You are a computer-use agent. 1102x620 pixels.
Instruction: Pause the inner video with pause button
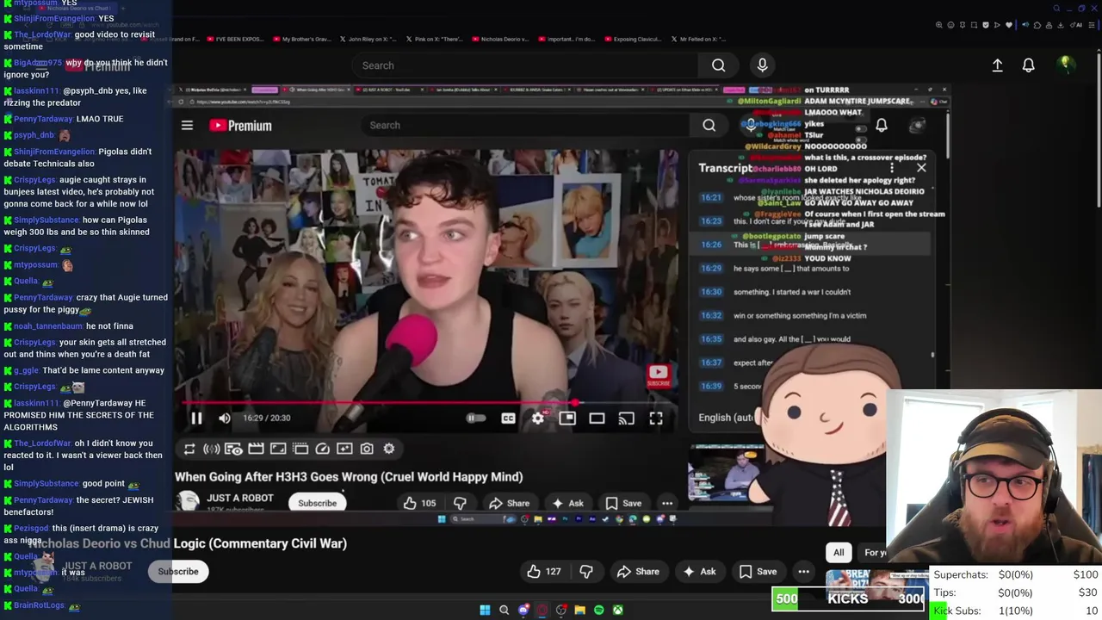click(196, 418)
